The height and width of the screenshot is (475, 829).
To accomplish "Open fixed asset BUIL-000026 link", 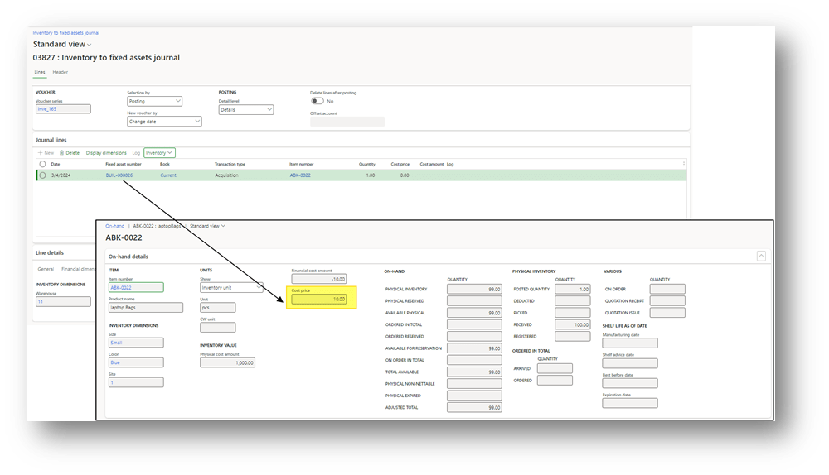I will click(119, 175).
